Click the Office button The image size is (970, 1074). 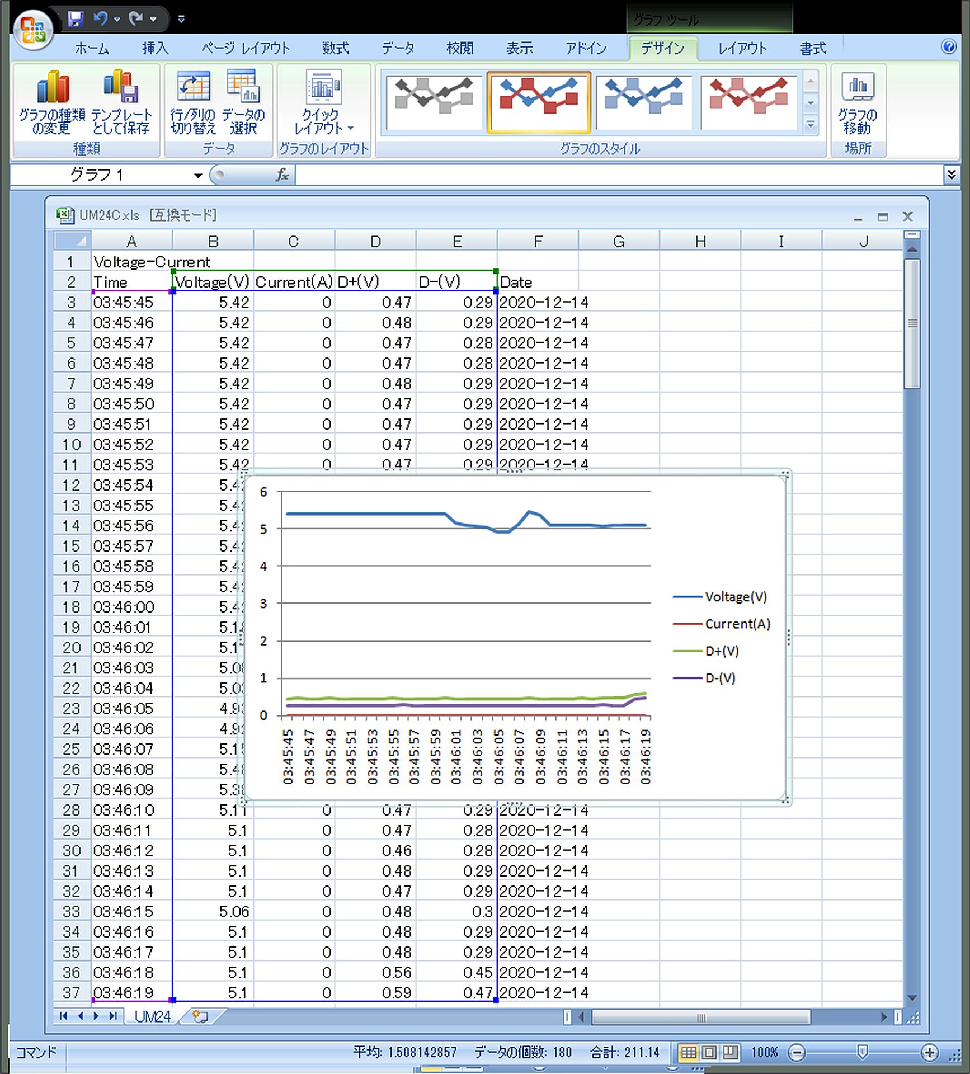(x=33, y=29)
